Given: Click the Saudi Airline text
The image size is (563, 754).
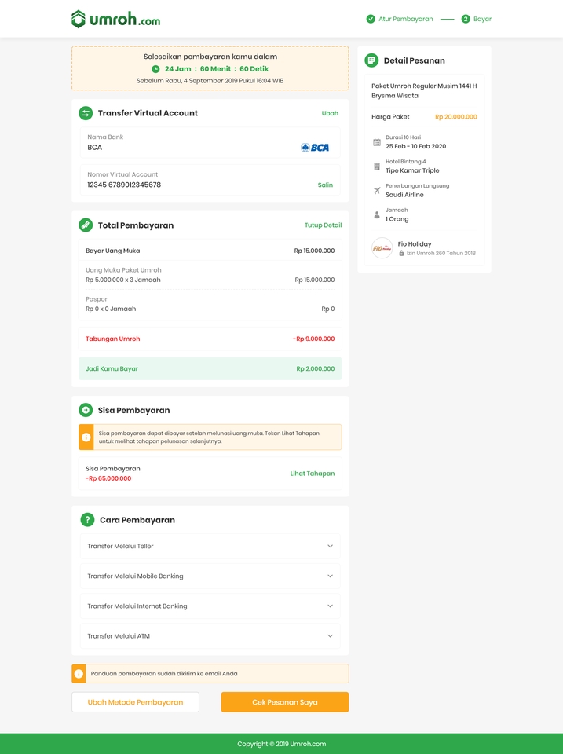Looking at the screenshot, I should point(404,195).
